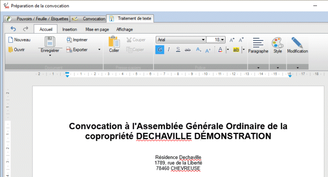Open the Style palette
The width and height of the screenshot is (328, 177).
277,45
